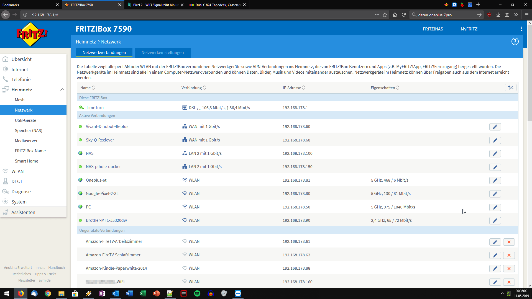Open FRITZ!NAS link in header

pyautogui.click(x=433, y=29)
